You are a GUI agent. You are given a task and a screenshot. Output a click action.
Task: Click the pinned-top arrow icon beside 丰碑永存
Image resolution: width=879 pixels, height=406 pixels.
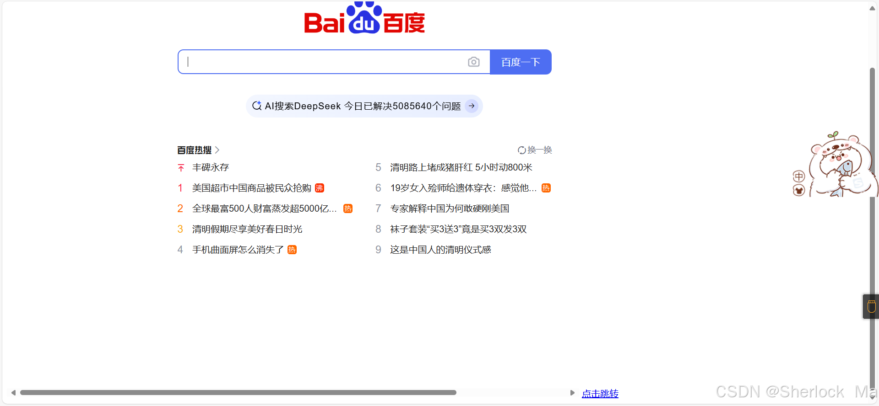[x=181, y=168]
